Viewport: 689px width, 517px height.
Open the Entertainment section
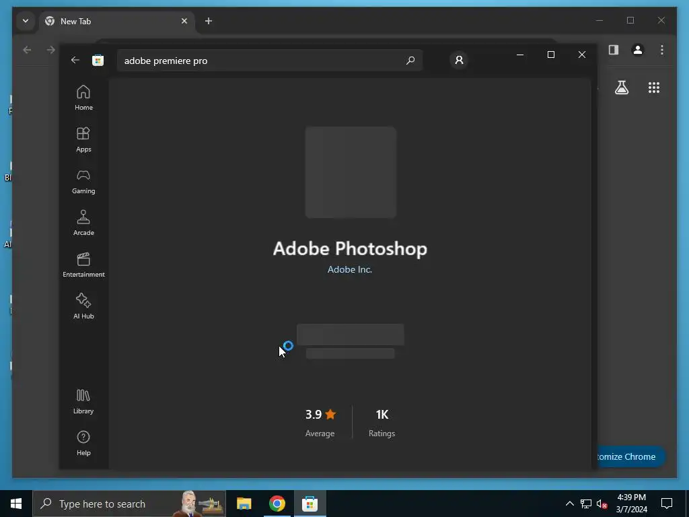[83, 265]
